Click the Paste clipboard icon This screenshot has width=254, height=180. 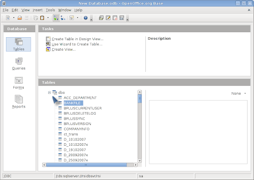coord(42,18)
